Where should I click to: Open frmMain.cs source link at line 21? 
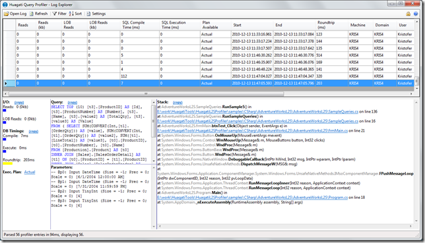[252, 130]
